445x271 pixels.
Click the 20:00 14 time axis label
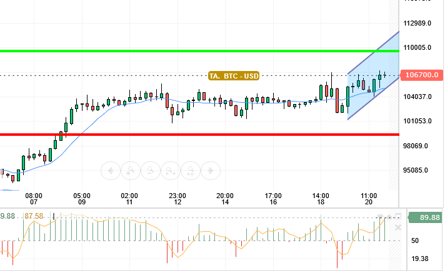click(225, 199)
